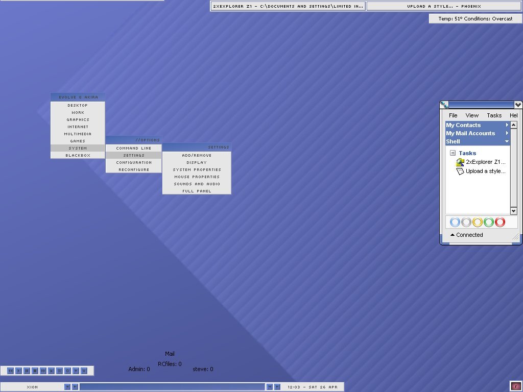Choose Reconfigure in Options submenu
This screenshot has height=392, width=523.
134,169
